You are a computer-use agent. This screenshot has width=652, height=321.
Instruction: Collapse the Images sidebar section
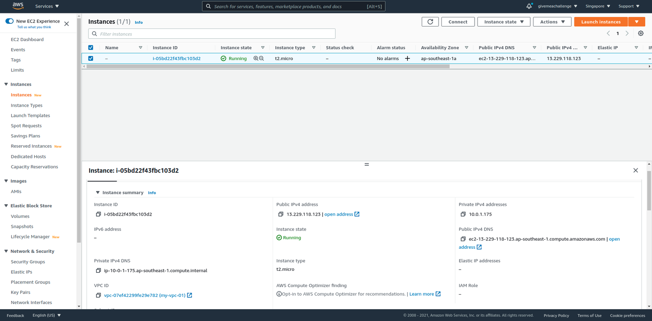6,181
